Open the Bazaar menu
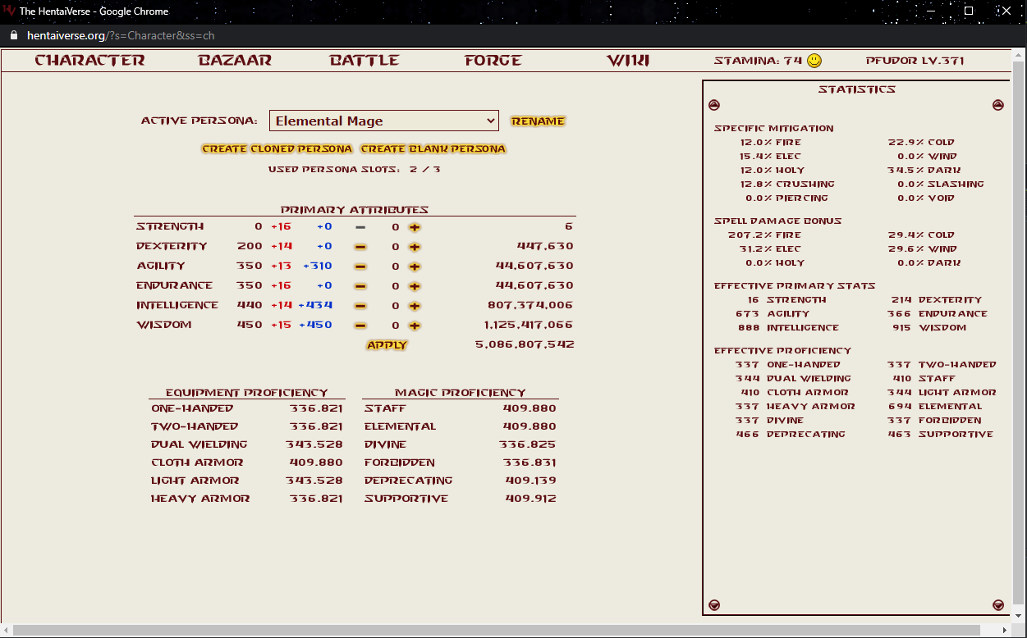1027x638 pixels. pos(235,61)
